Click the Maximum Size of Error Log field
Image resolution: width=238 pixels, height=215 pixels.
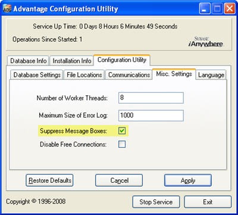click(x=151, y=116)
